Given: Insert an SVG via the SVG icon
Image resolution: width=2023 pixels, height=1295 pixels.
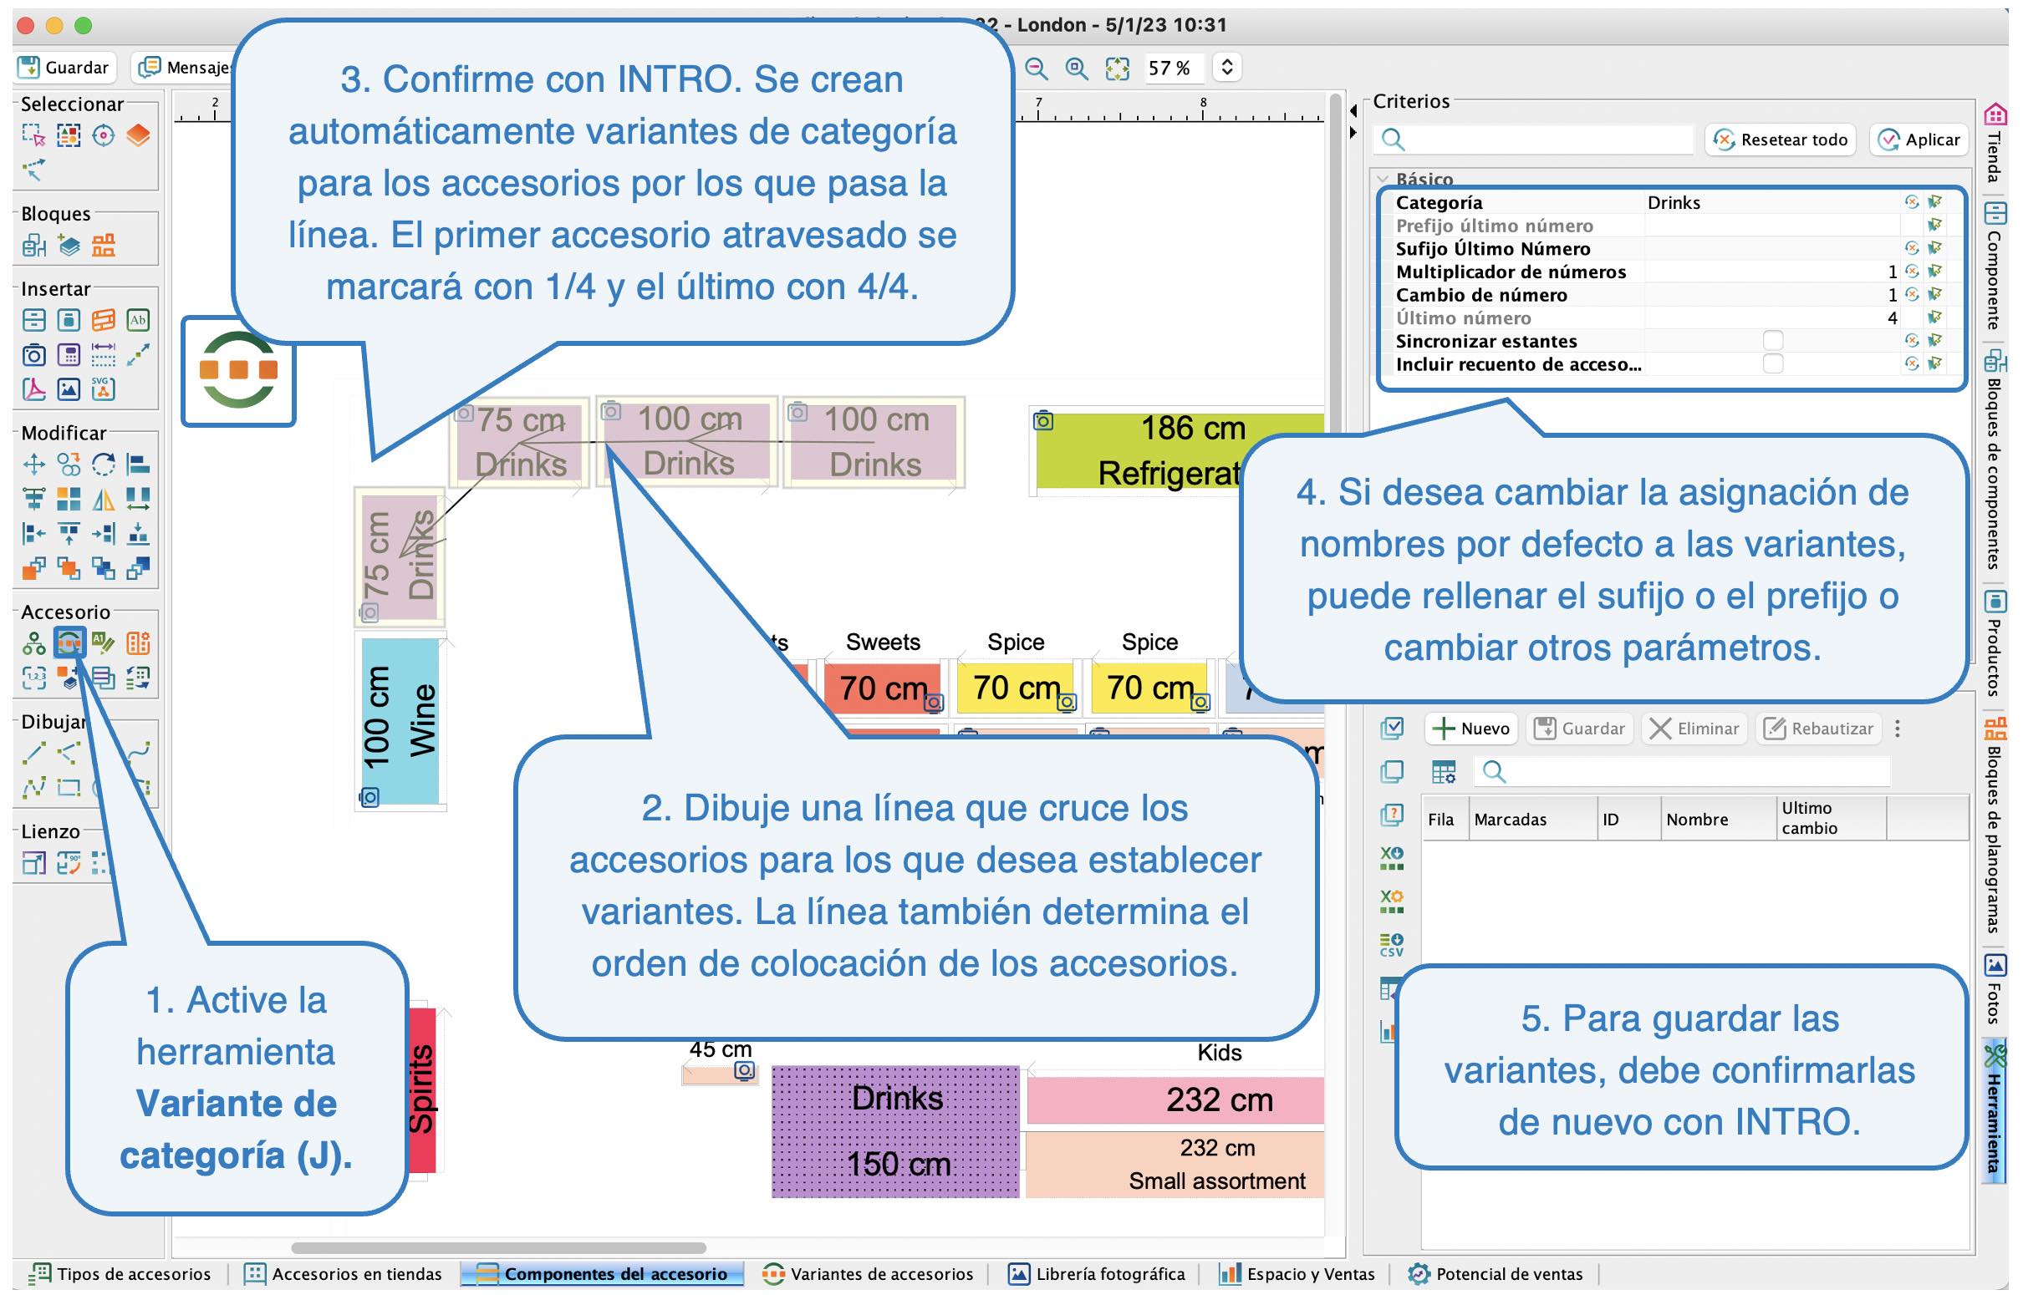Looking at the screenshot, I should [x=104, y=389].
